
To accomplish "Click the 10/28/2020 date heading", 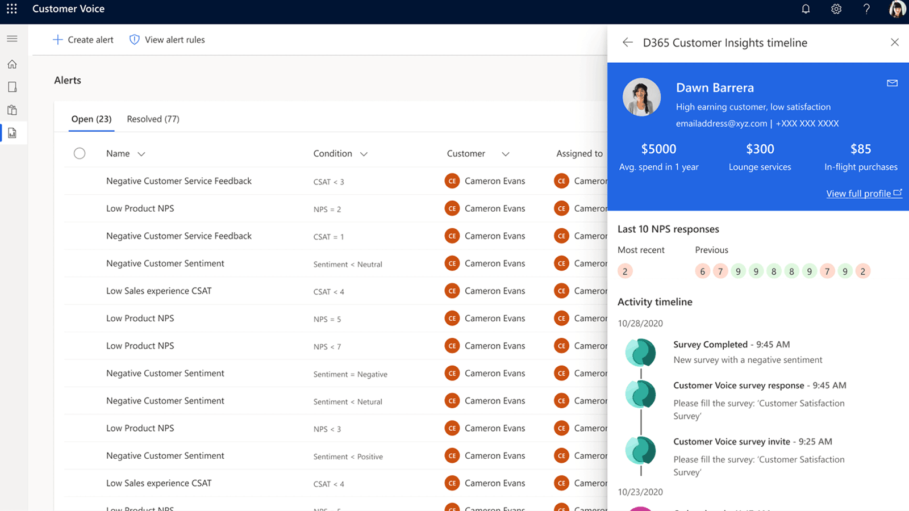I will 640,324.
